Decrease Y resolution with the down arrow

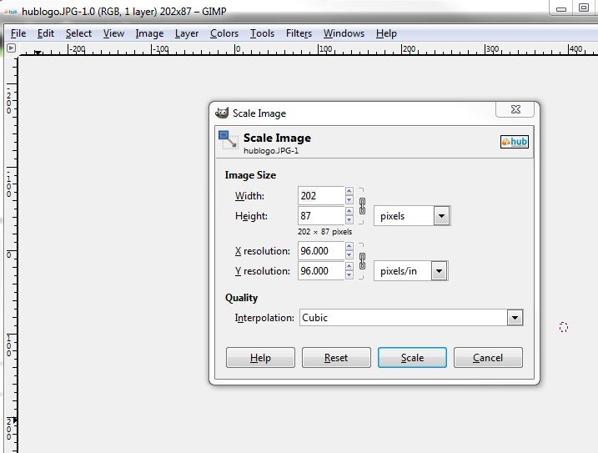click(349, 275)
